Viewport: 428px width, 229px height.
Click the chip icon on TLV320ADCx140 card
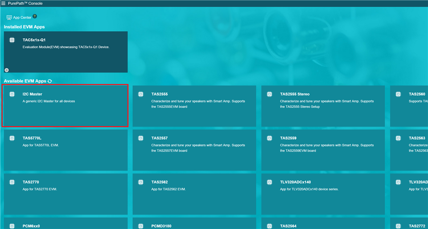click(x=269, y=182)
